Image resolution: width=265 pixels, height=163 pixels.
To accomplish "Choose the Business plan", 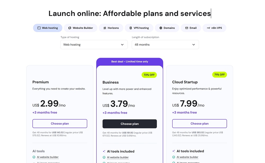I will (130, 124).
